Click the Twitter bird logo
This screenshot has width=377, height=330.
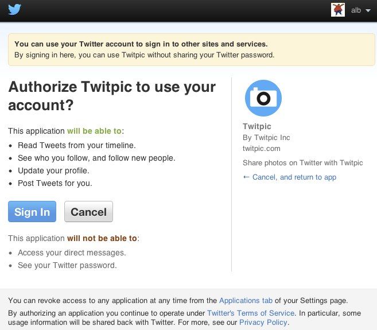pos(14,10)
